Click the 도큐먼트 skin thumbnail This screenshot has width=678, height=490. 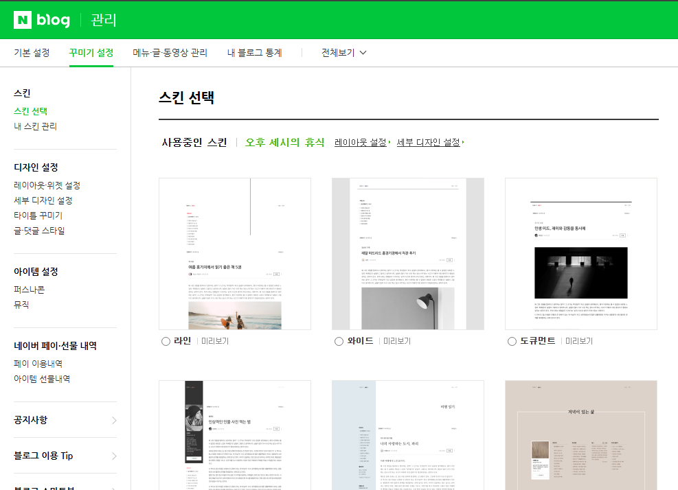coord(581,254)
